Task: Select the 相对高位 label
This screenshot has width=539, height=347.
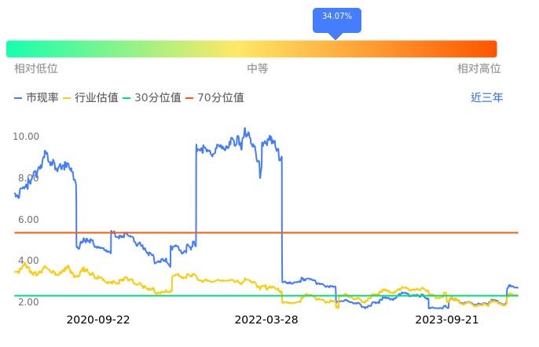Action: click(x=479, y=69)
